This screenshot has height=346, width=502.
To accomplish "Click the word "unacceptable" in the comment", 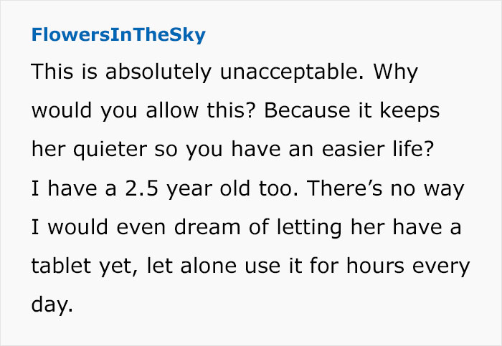I will pos(292,72).
